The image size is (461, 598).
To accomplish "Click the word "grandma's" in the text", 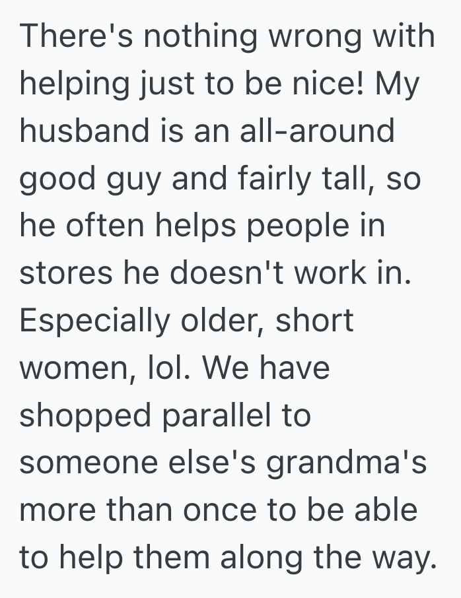I will (x=346, y=463).
